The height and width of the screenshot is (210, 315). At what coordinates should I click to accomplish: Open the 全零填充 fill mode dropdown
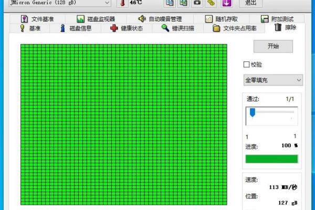tap(273, 80)
